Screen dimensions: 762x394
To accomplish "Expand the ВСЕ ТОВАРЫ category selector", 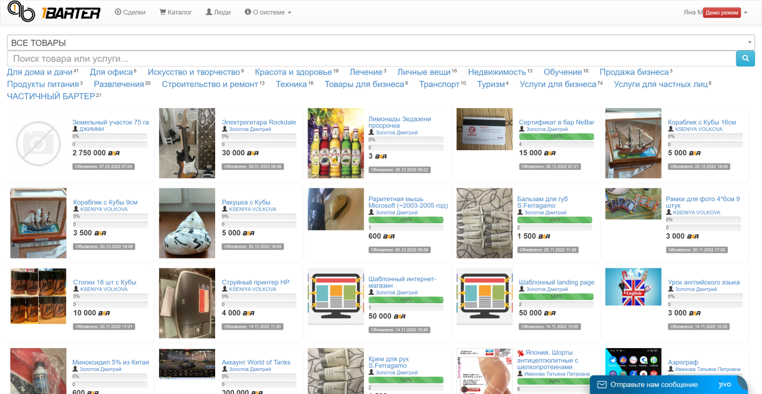I will 380,43.
